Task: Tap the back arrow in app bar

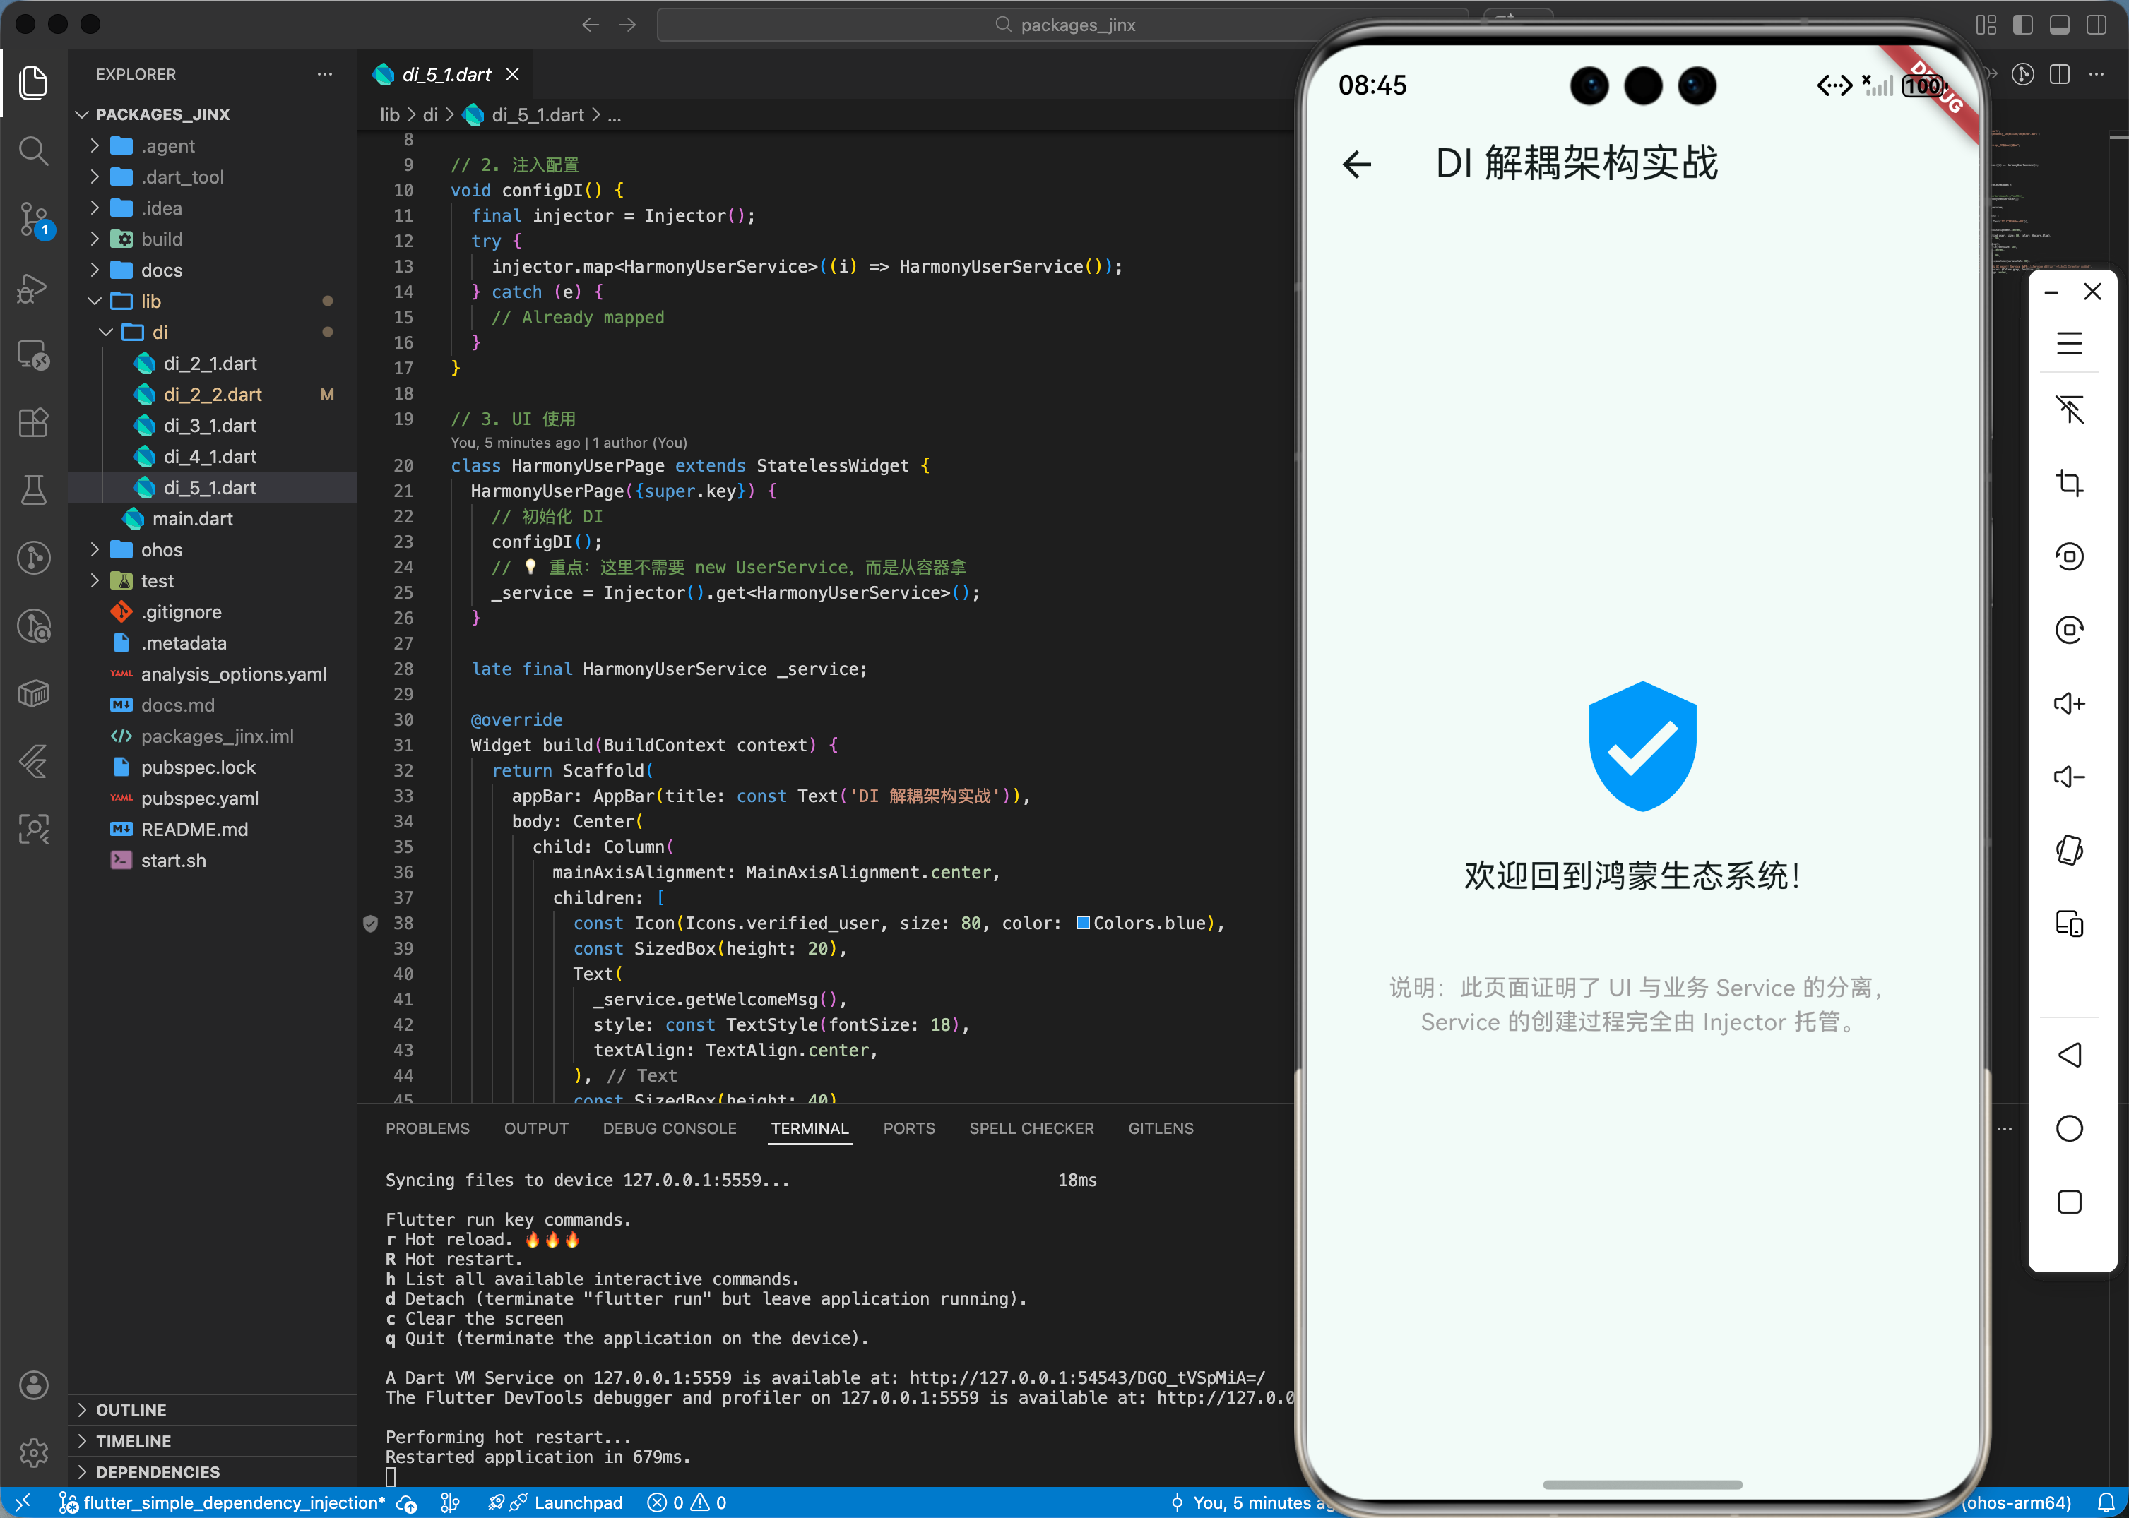Action: pos(1357,165)
